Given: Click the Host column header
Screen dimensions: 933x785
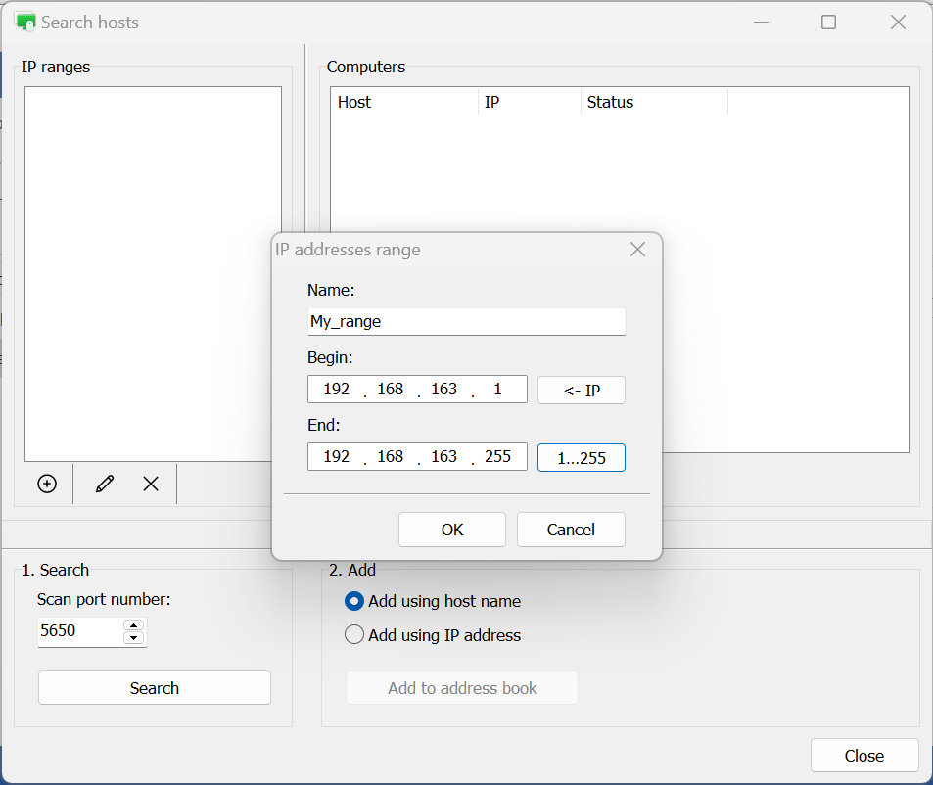Looking at the screenshot, I should click(x=403, y=102).
